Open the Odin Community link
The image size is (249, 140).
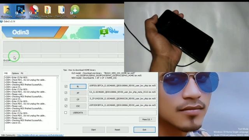pyautogui.click(x=40, y=135)
